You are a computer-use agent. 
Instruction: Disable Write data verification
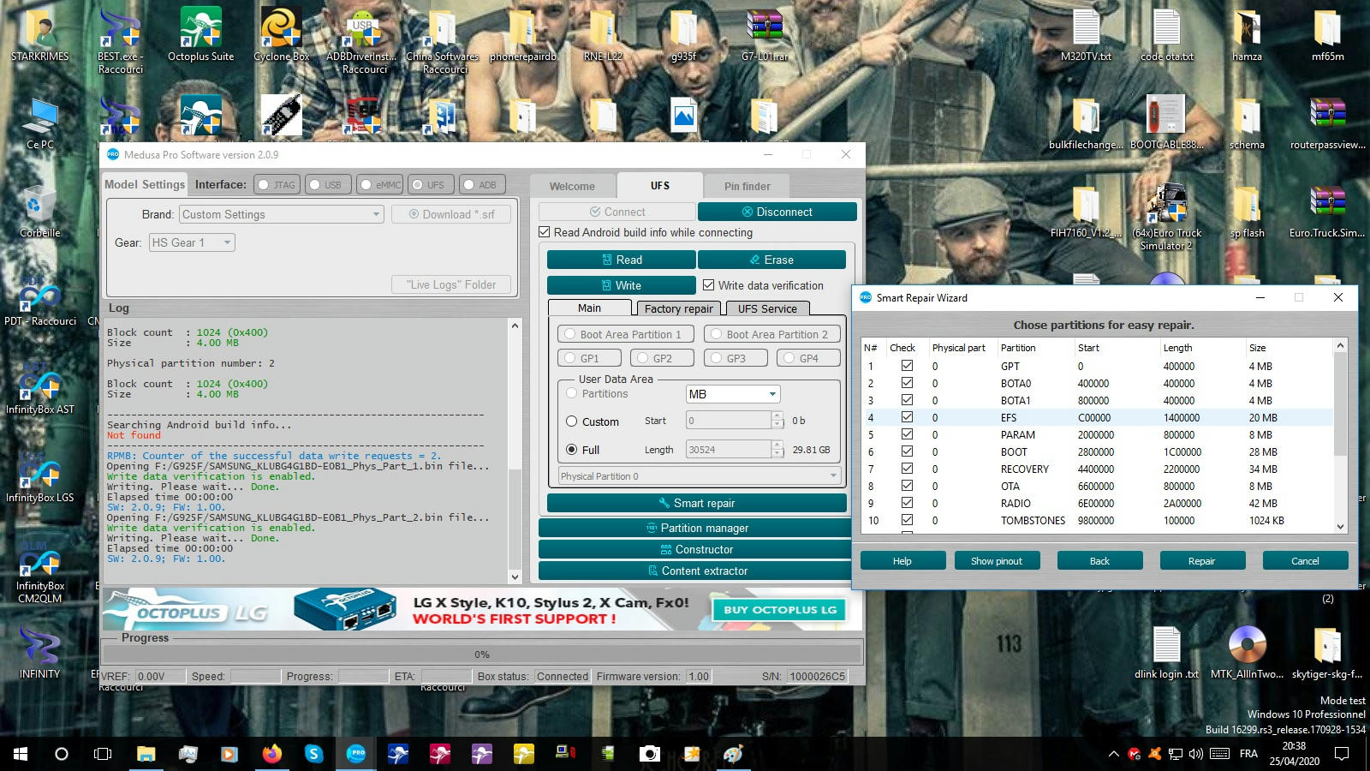[x=709, y=285]
